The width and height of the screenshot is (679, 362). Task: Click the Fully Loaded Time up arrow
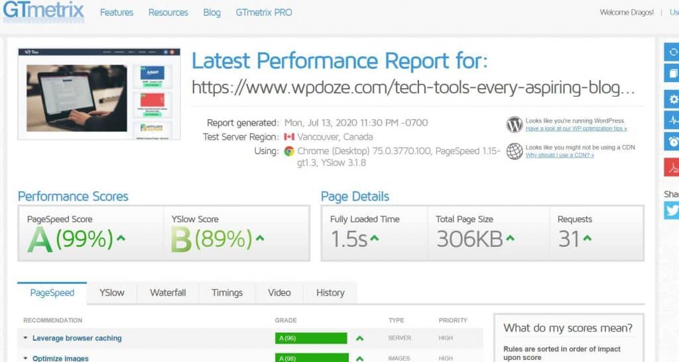[x=374, y=238]
